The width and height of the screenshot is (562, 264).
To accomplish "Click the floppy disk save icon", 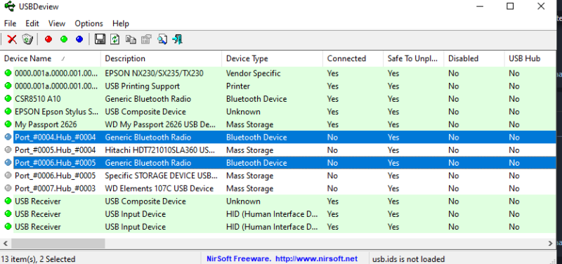I will click(100, 39).
